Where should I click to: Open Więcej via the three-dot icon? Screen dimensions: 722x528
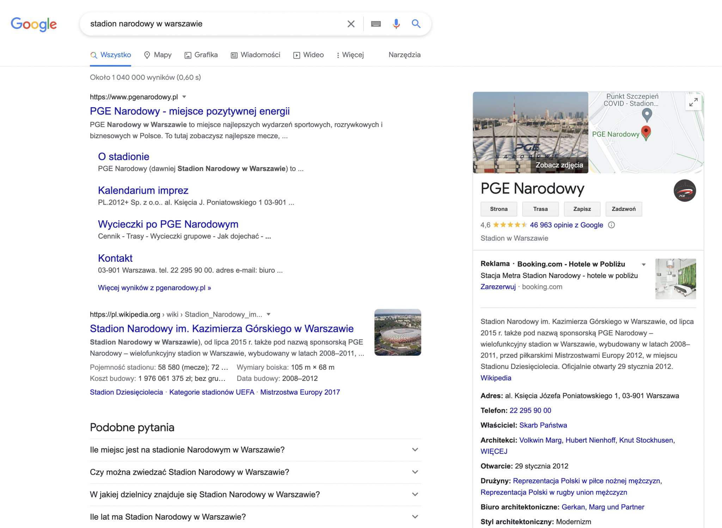(x=337, y=55)
